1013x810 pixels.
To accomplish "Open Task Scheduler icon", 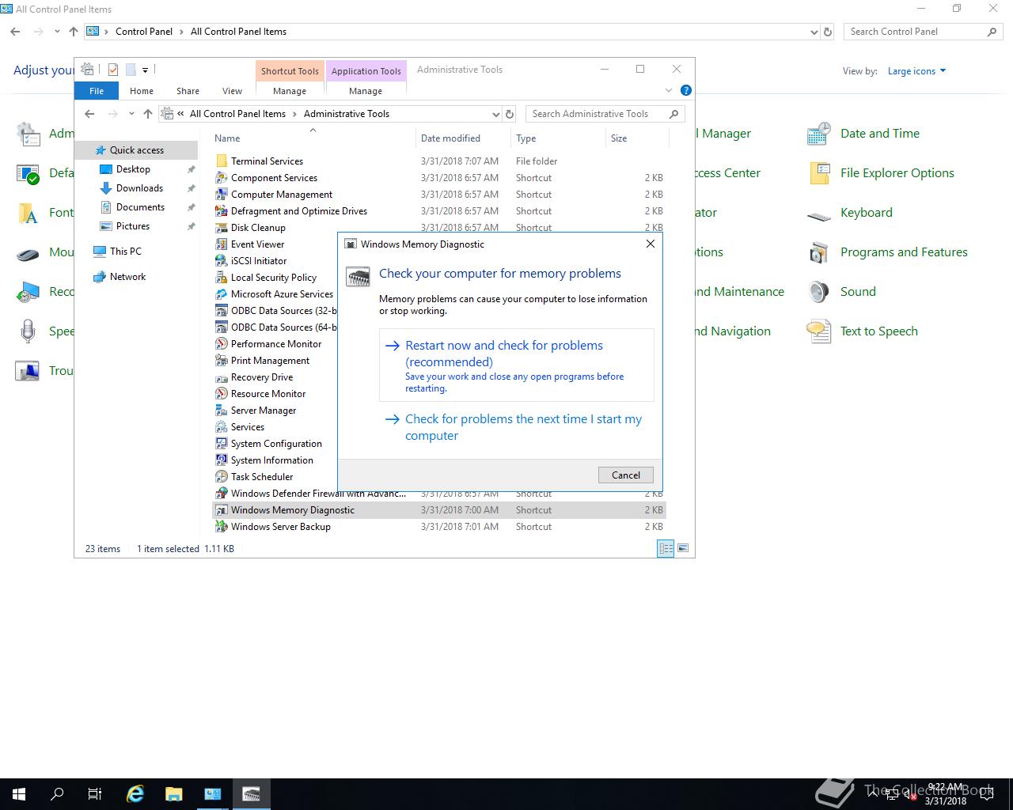I will (x=222, y=477).
